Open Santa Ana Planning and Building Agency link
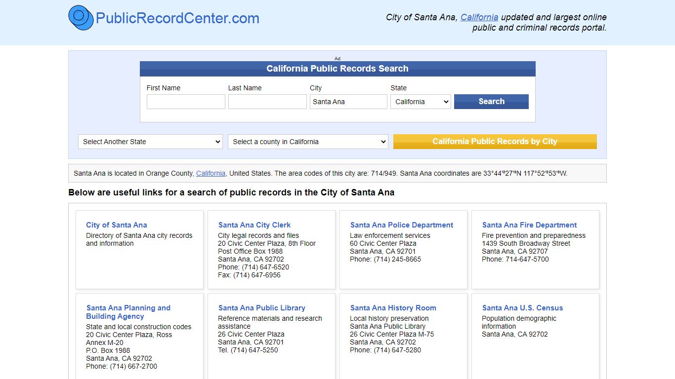675x379 pixels. point(128,312)
